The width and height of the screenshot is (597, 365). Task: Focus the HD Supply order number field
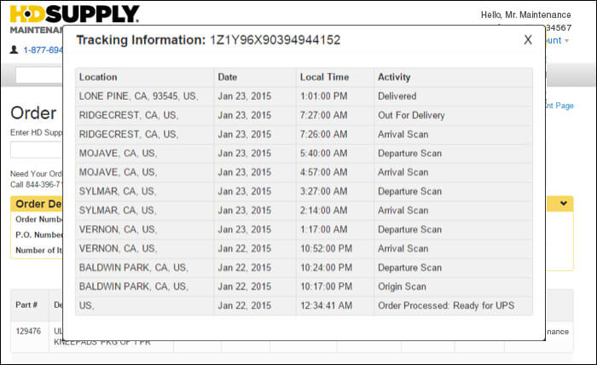tap(37, 149)
